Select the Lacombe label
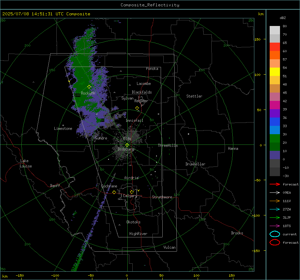 (144, 84)
